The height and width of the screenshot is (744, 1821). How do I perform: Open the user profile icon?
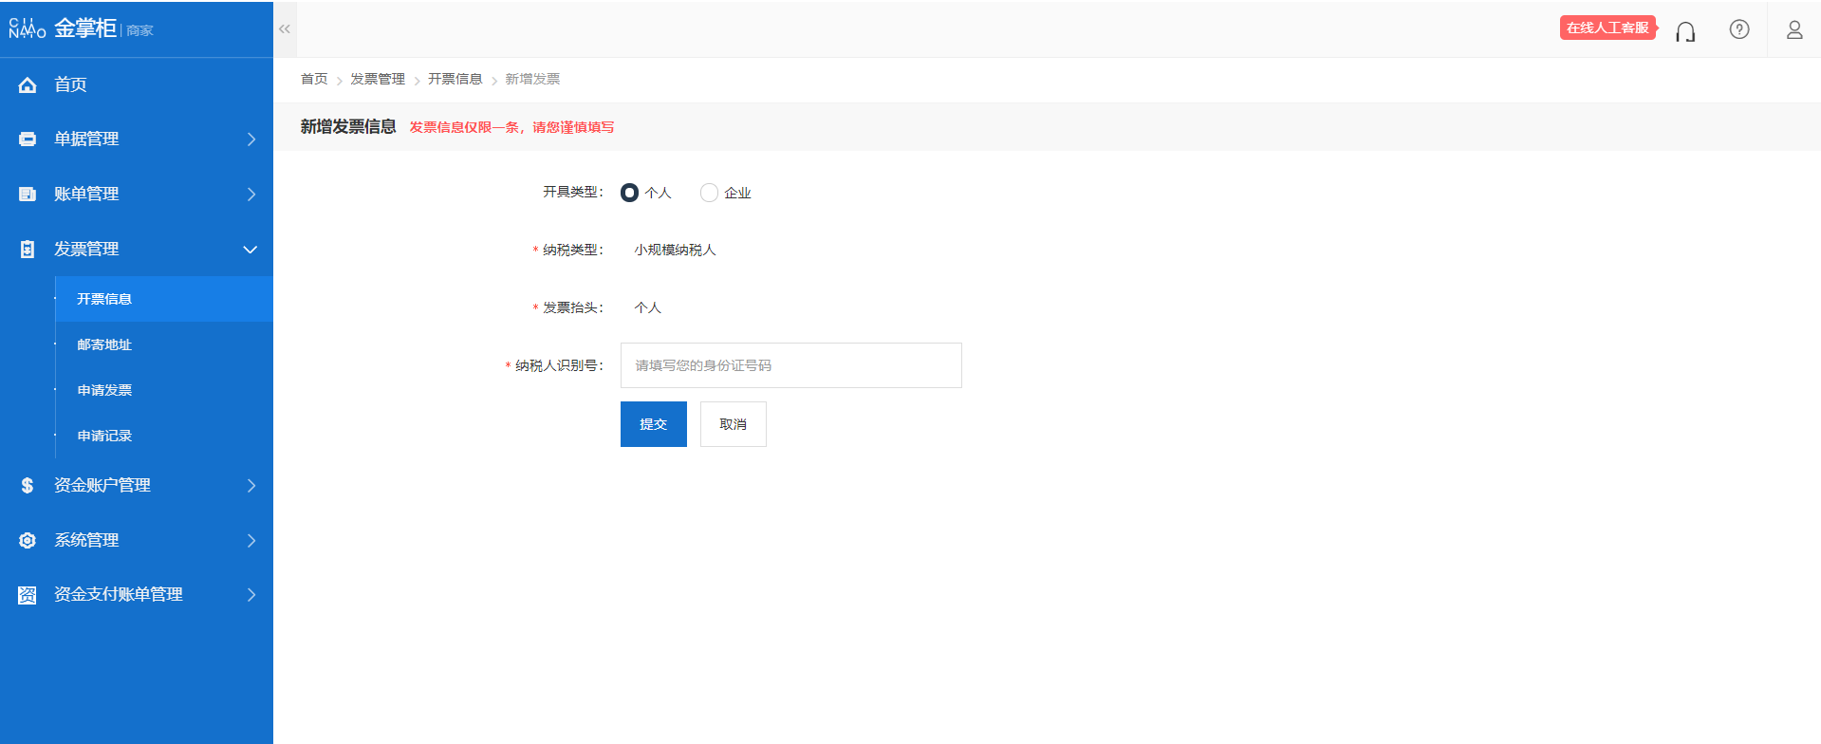pos(1794,29)
